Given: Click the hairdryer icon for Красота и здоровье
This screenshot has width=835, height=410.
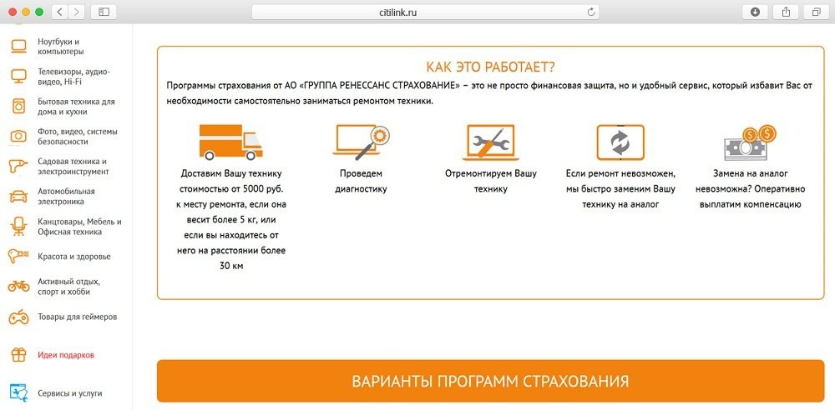Looking at the screenshot, I should click(x=18, y=257).
